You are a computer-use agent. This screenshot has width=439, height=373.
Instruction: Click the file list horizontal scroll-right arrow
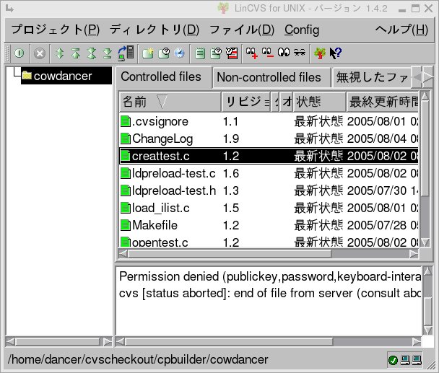point(414,254)
